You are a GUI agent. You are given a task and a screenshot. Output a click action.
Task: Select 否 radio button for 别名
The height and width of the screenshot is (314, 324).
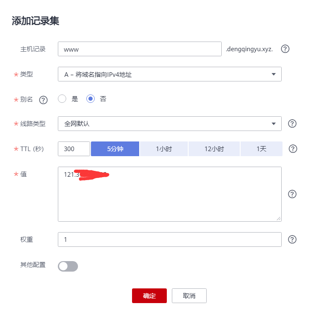point(91,99)
